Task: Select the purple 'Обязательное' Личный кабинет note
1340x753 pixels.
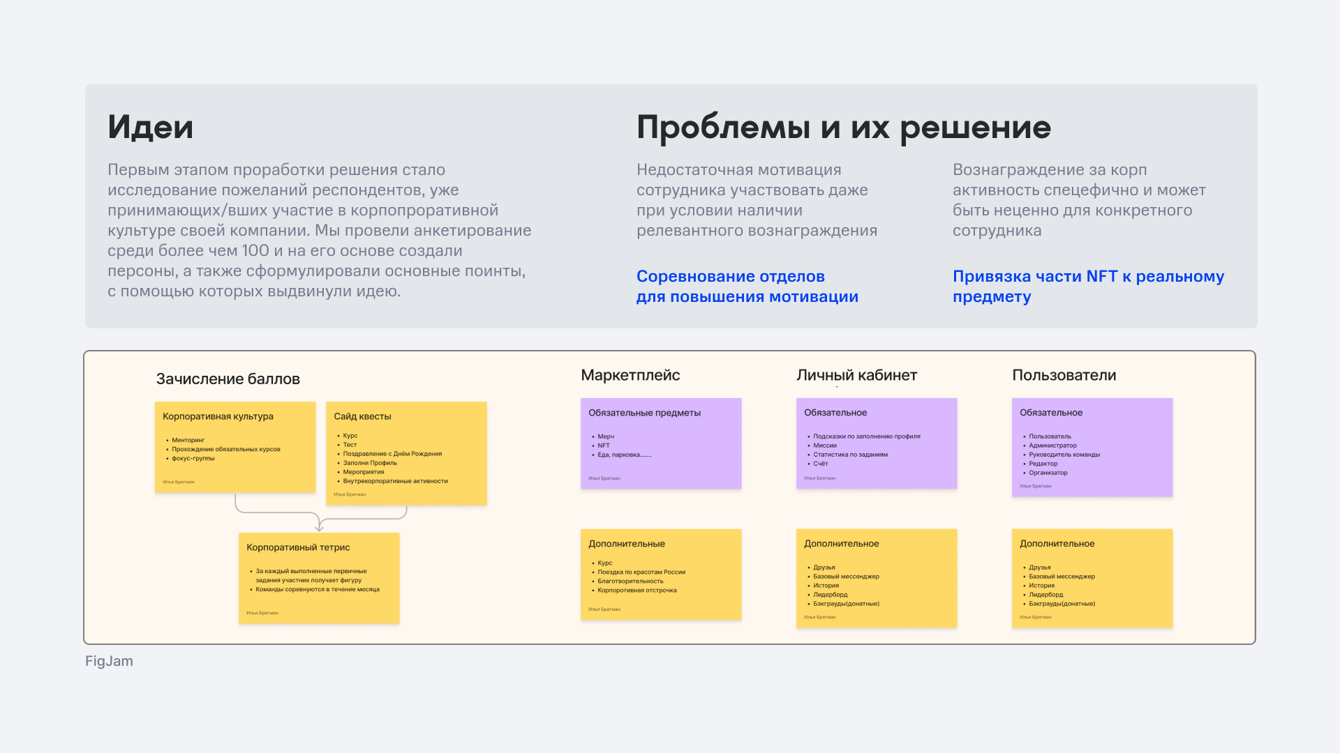Action: click(x=877, y=443)
